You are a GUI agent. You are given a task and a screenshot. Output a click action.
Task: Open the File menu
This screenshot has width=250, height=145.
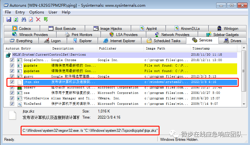coord(8,12)
